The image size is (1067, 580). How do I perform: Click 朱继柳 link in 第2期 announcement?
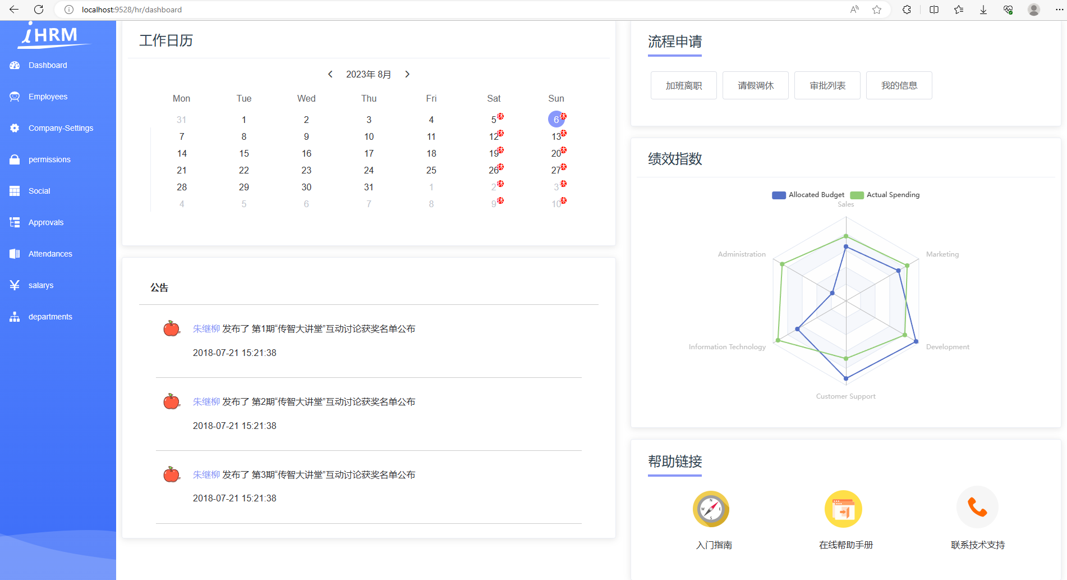click(x=206, y=401)
